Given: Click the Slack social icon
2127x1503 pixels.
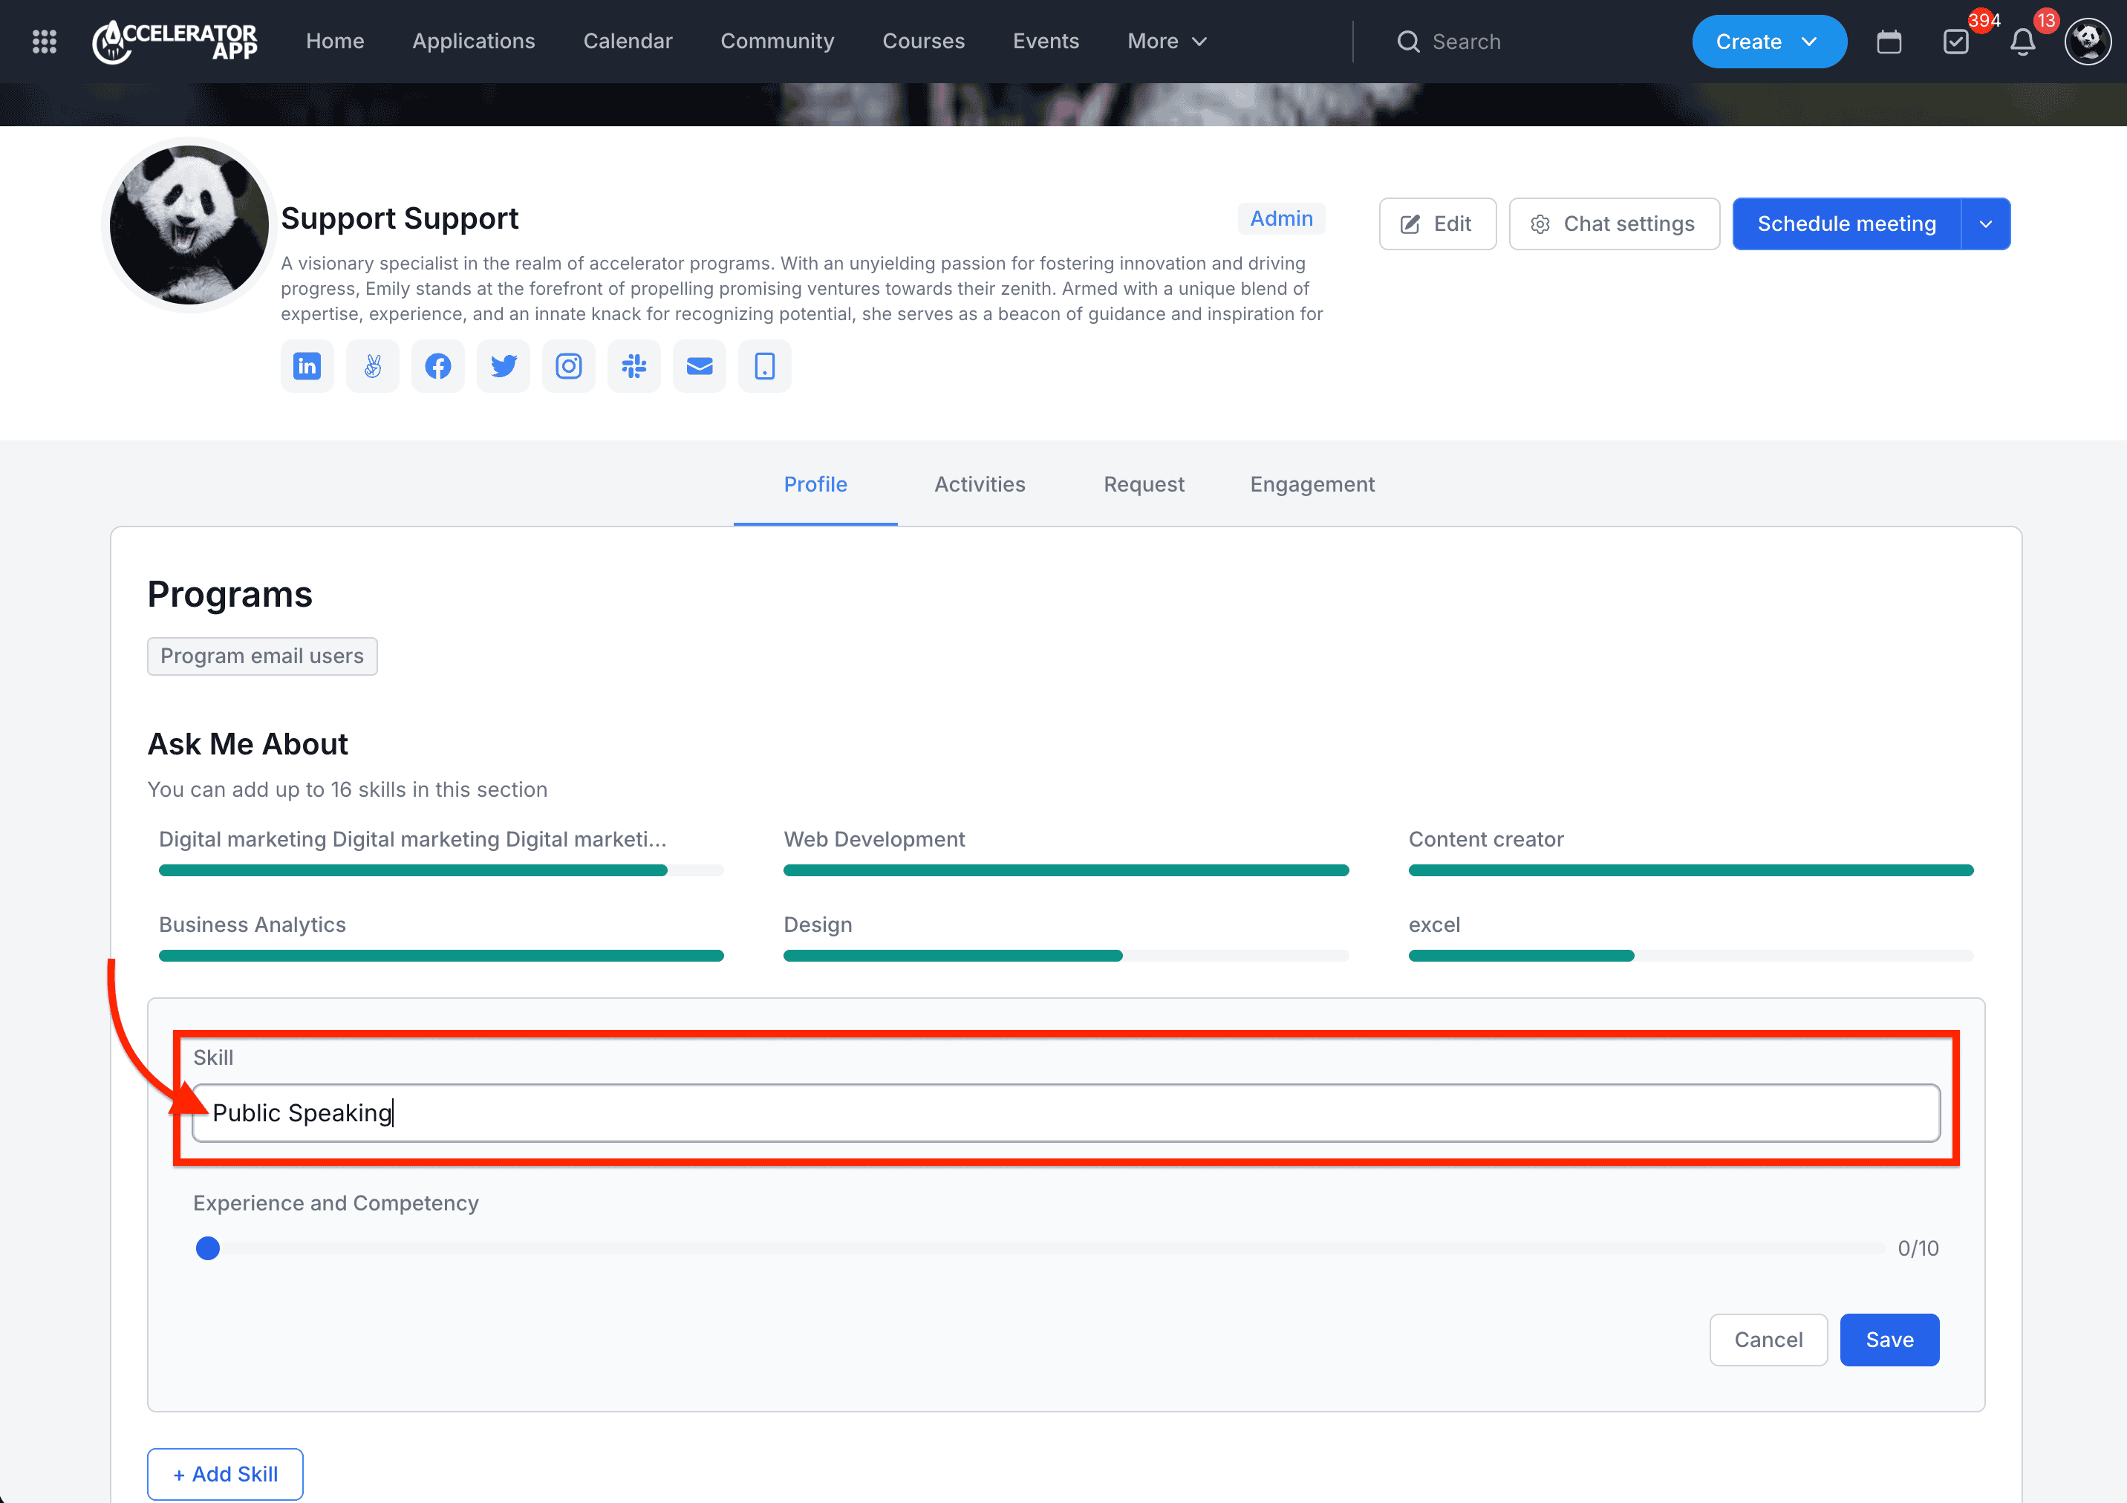Looking at the screenshot, I should tap(633, 367).
